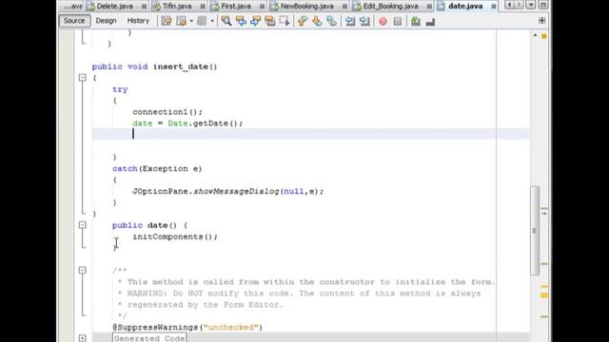This screenshot has height=342, width=609.
Task: Open the Back history dropdown arrow
Action: pyautogui.click(x=191, y=21)
